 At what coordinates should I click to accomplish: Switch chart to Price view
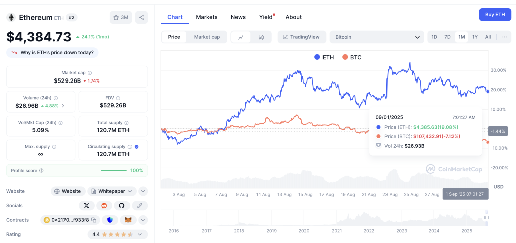point(174,37)
